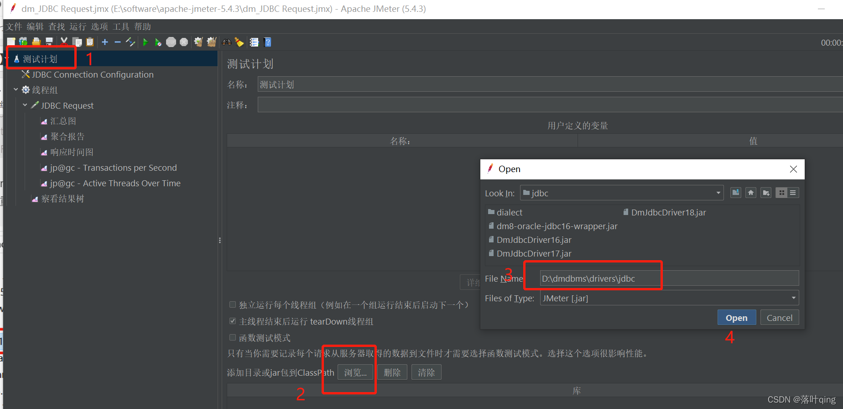Click the File Name input field
This screenshot has height=409, width=843.
click(x=669, y=278)
